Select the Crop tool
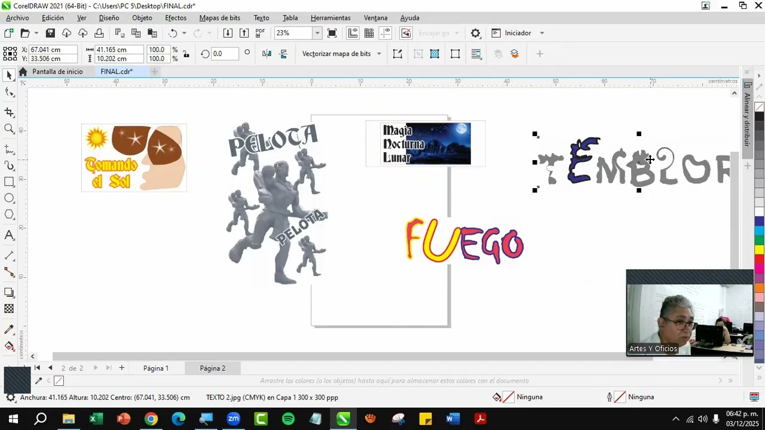This screenshot has width=765, height=430. (x=9, y=112)
